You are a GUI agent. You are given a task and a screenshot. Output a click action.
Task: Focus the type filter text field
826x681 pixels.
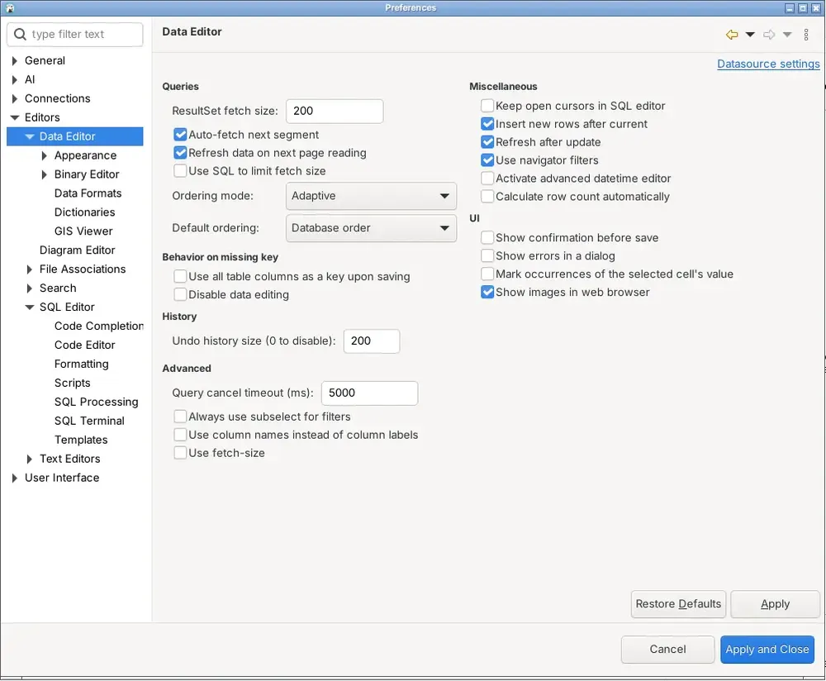pos(75,34)
